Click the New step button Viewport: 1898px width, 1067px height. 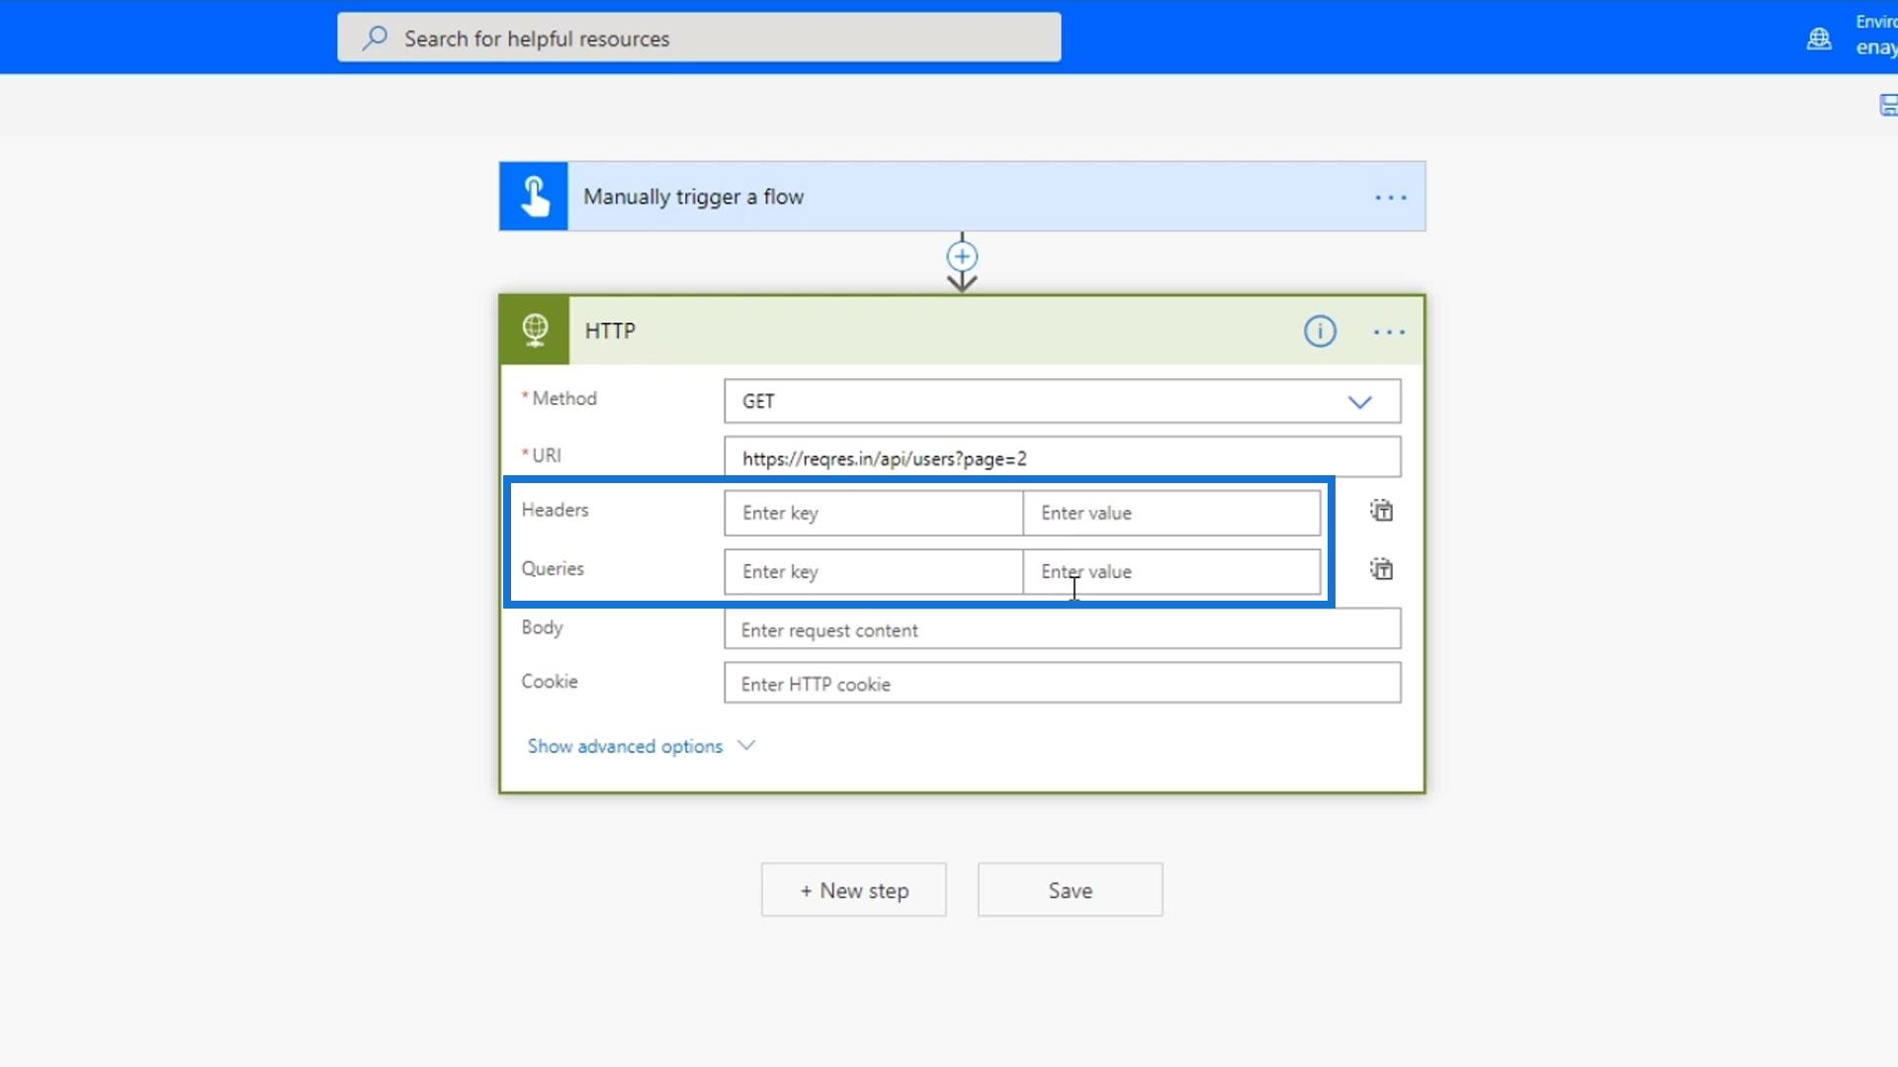click(853, 890)
